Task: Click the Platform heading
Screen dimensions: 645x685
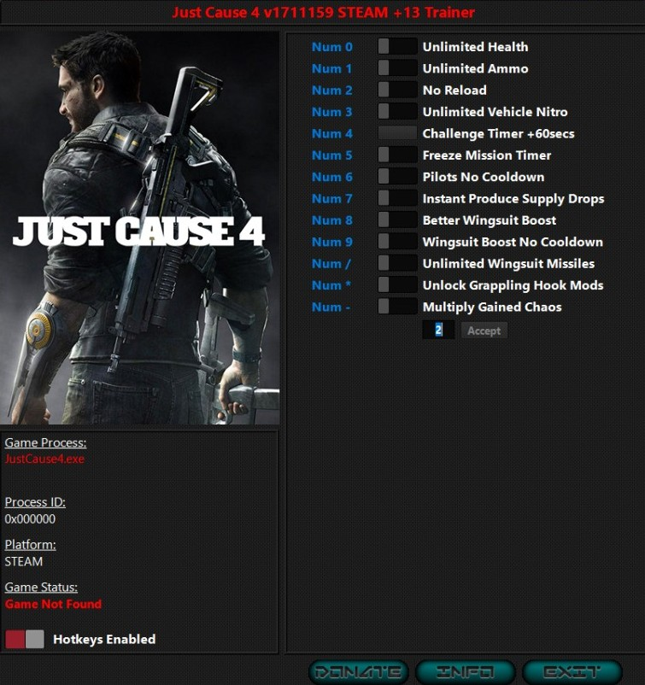Action: tap(30, 545)
